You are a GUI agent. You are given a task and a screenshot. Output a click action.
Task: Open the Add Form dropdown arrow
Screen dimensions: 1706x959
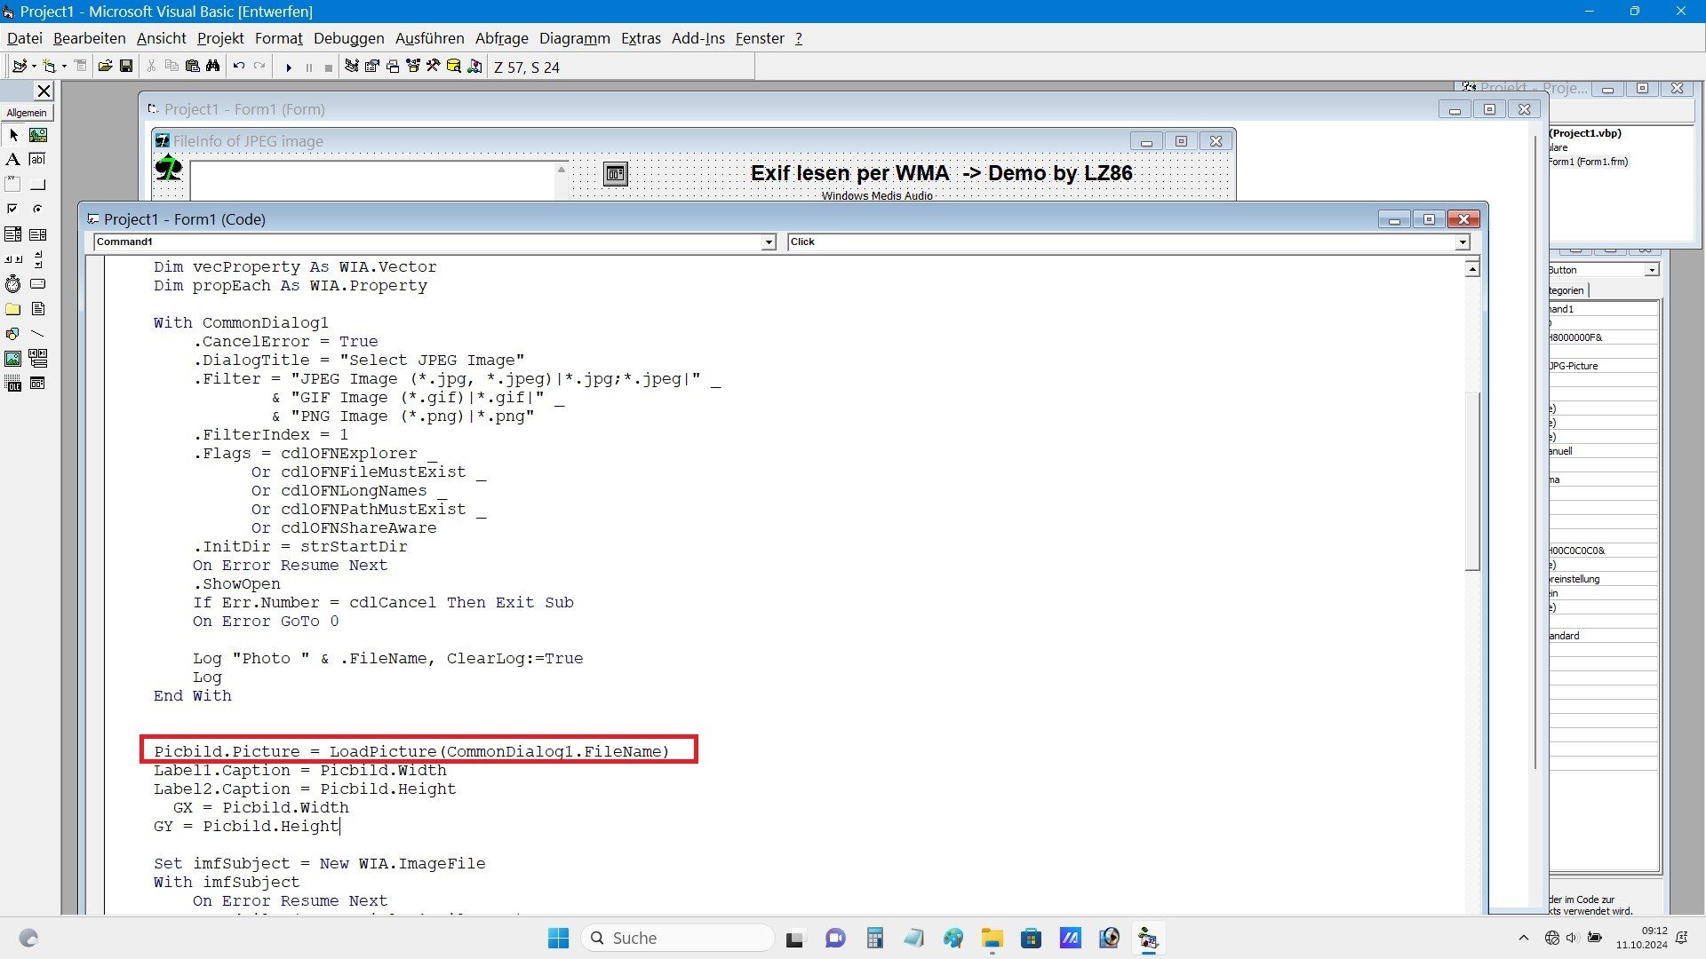click(x=64, y=67)
